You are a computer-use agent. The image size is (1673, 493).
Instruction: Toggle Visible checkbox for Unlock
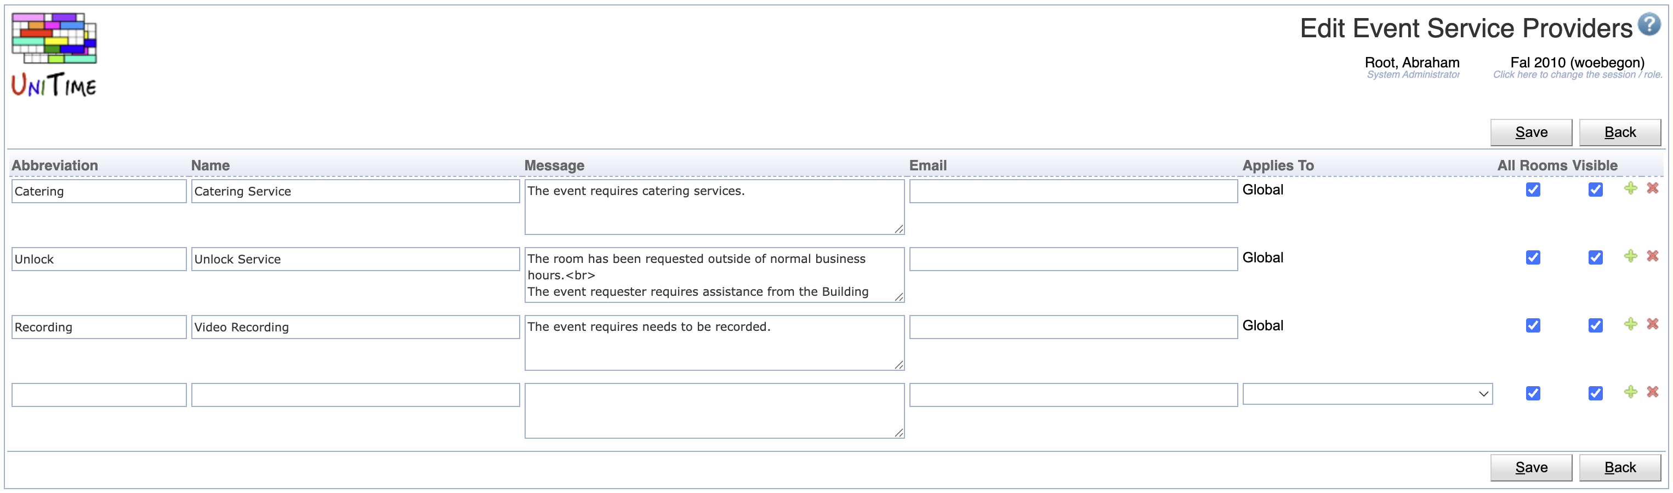pyautogui.click(x=1595, y=257)
